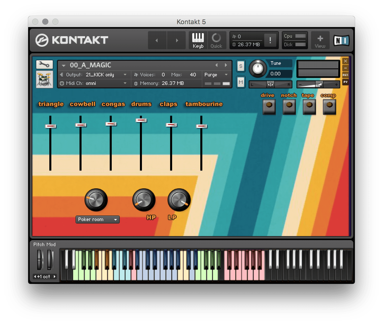Solo the instrument with S button
Image resolution: width=383 pixels, height=324 pixels.
[241, 66]
